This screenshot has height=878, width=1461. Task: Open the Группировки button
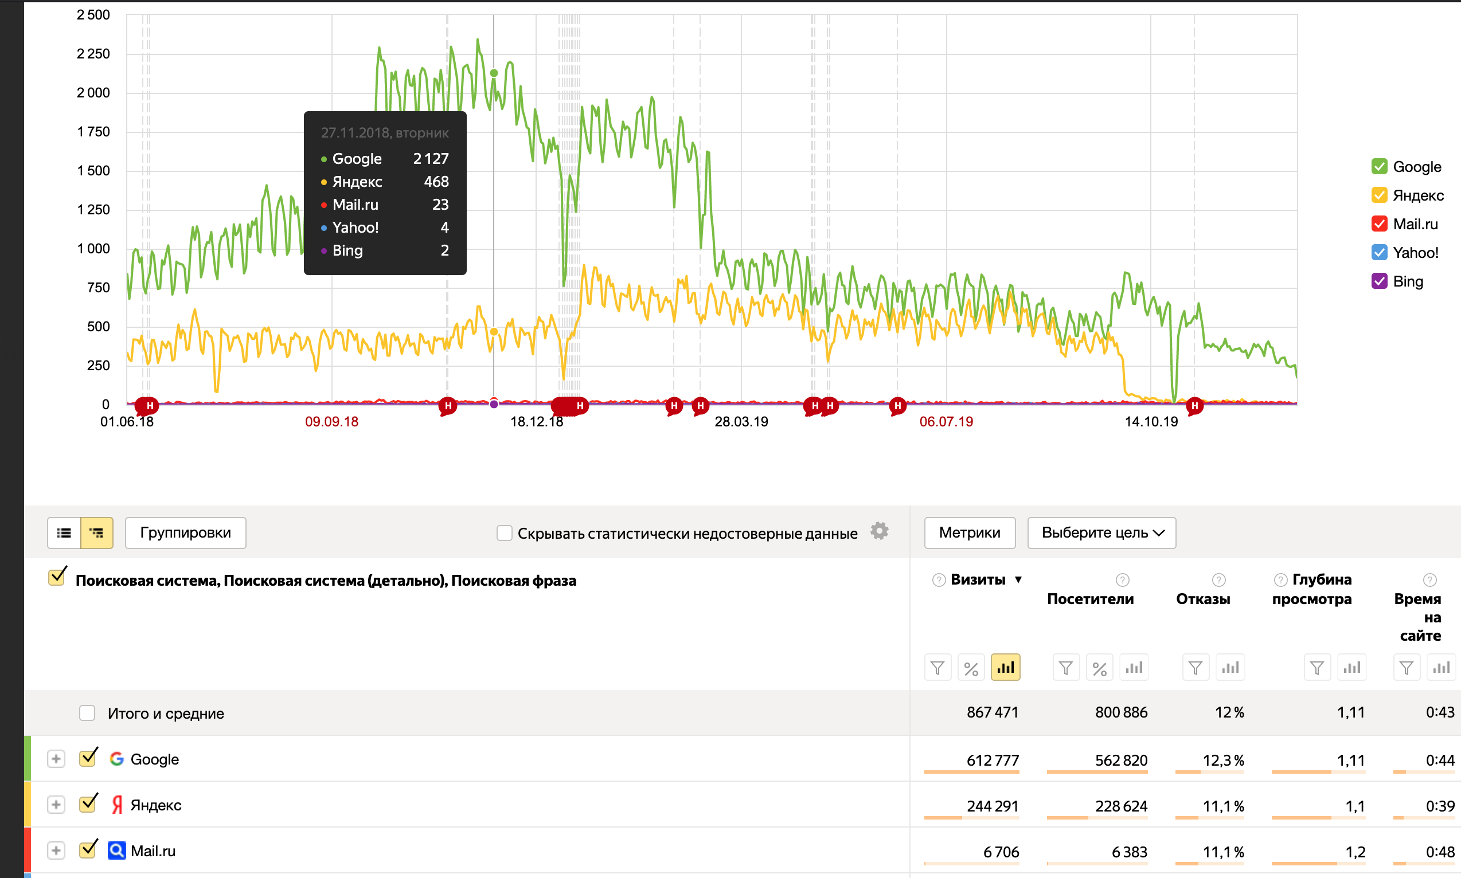185,533
